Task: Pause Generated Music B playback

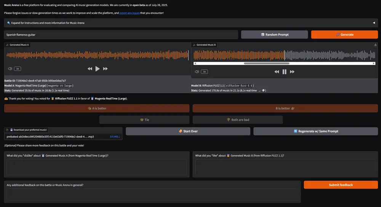Action: click(x=284, y=71)
